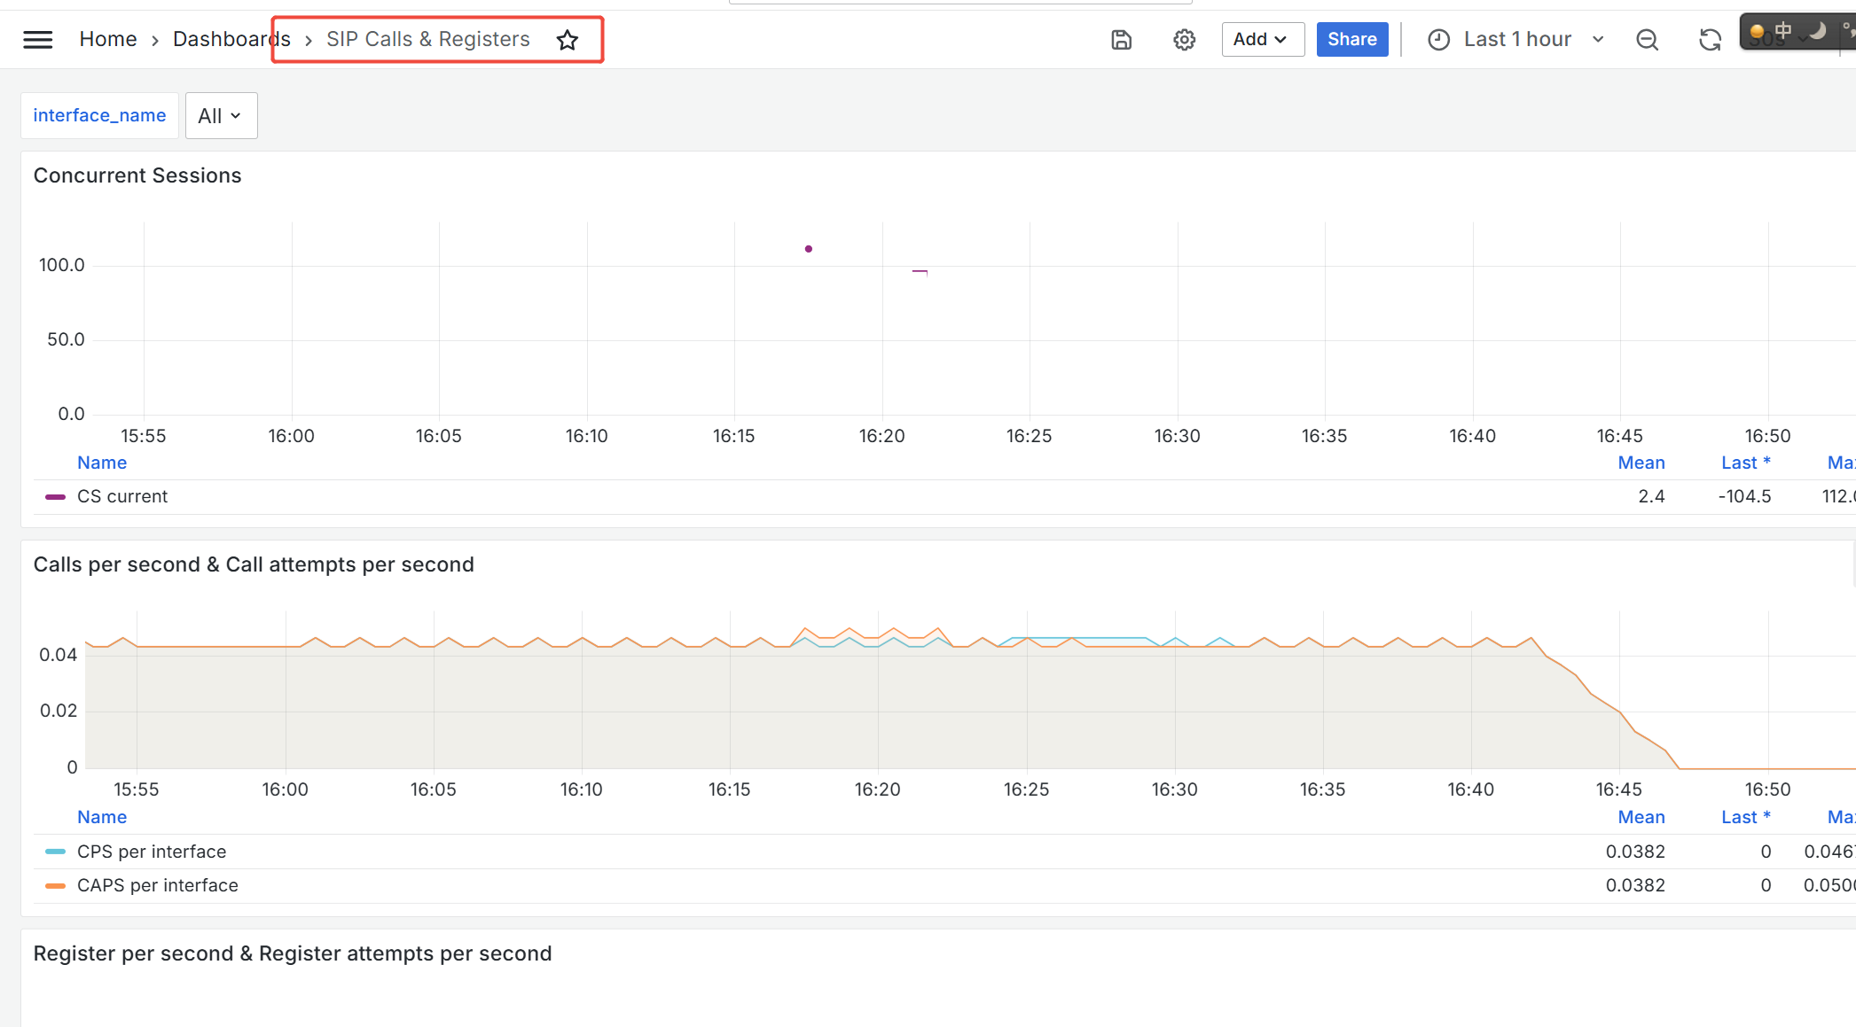The image size is (1856, 1027).
Task: Mark dashboard as favorite with star
Action: pyautogui.click(x=568, y=40)
